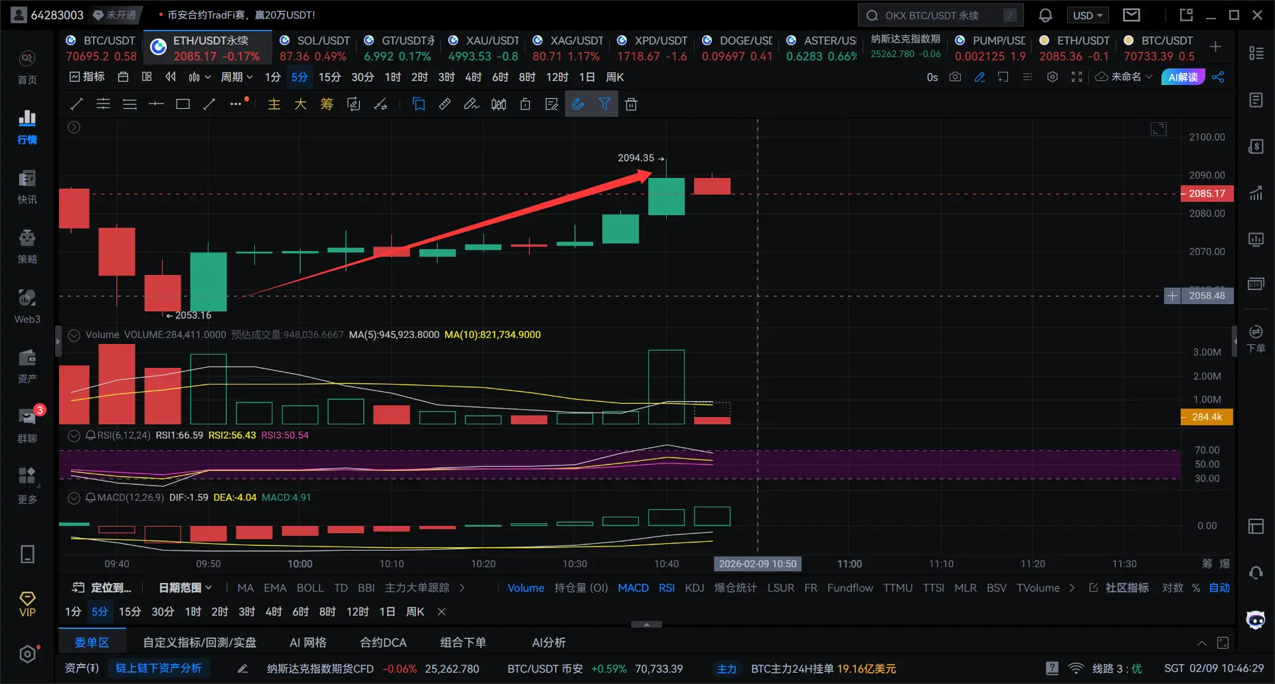Open the Web3 section icon
Image resolution: width=1275 pixels, height=684 pixels.
(27, 306)
